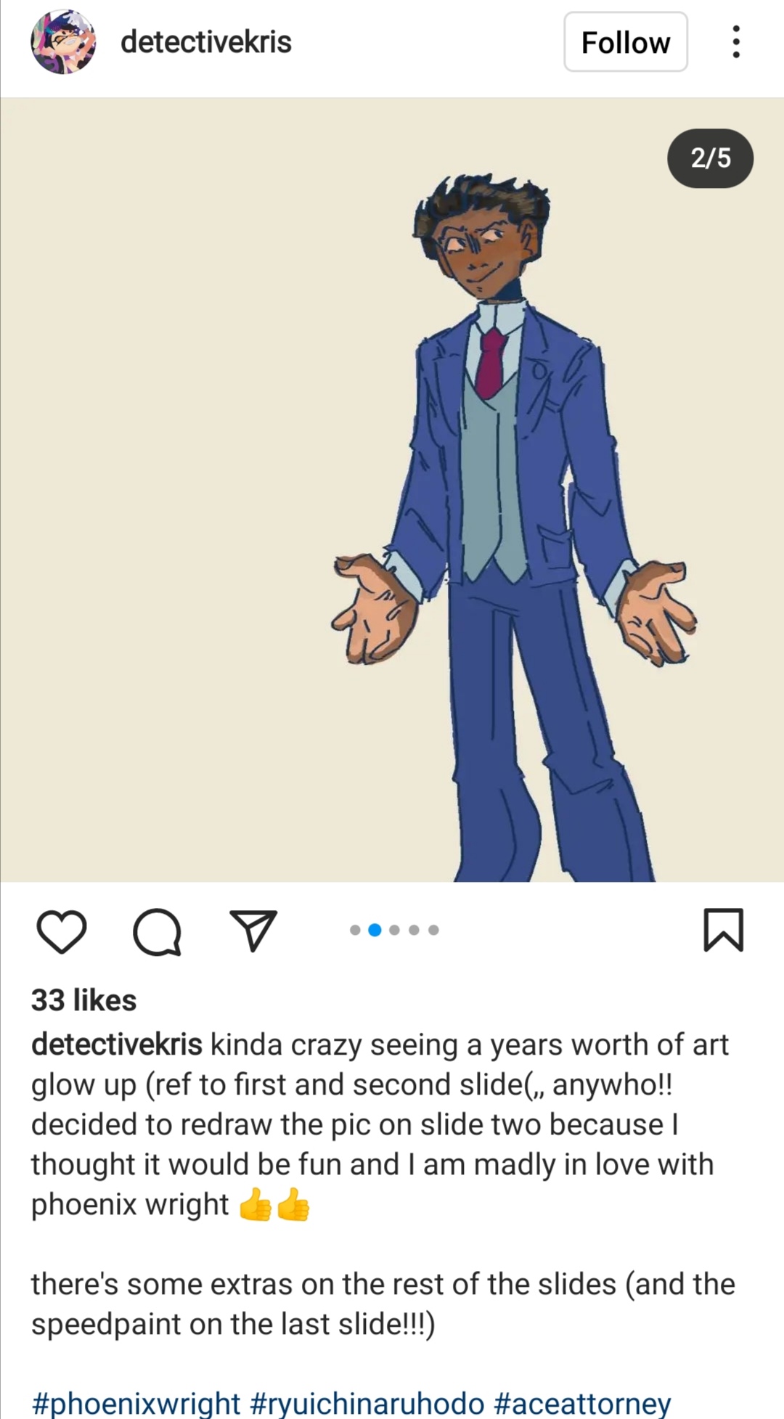Open three-dot more options menu

click(x=736, y=42)
